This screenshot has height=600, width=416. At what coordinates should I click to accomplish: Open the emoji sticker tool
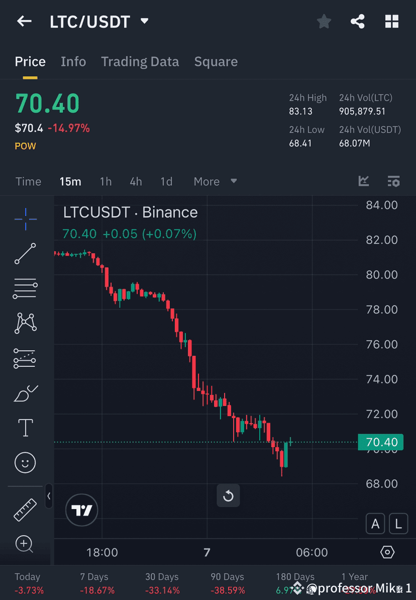coord(25,462)
